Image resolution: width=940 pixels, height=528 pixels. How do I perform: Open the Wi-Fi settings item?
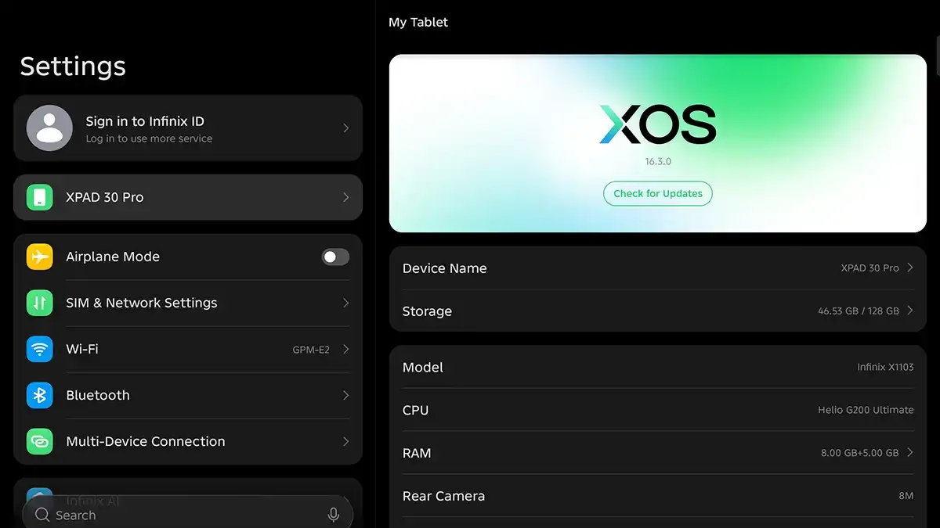tap(188, 349)
